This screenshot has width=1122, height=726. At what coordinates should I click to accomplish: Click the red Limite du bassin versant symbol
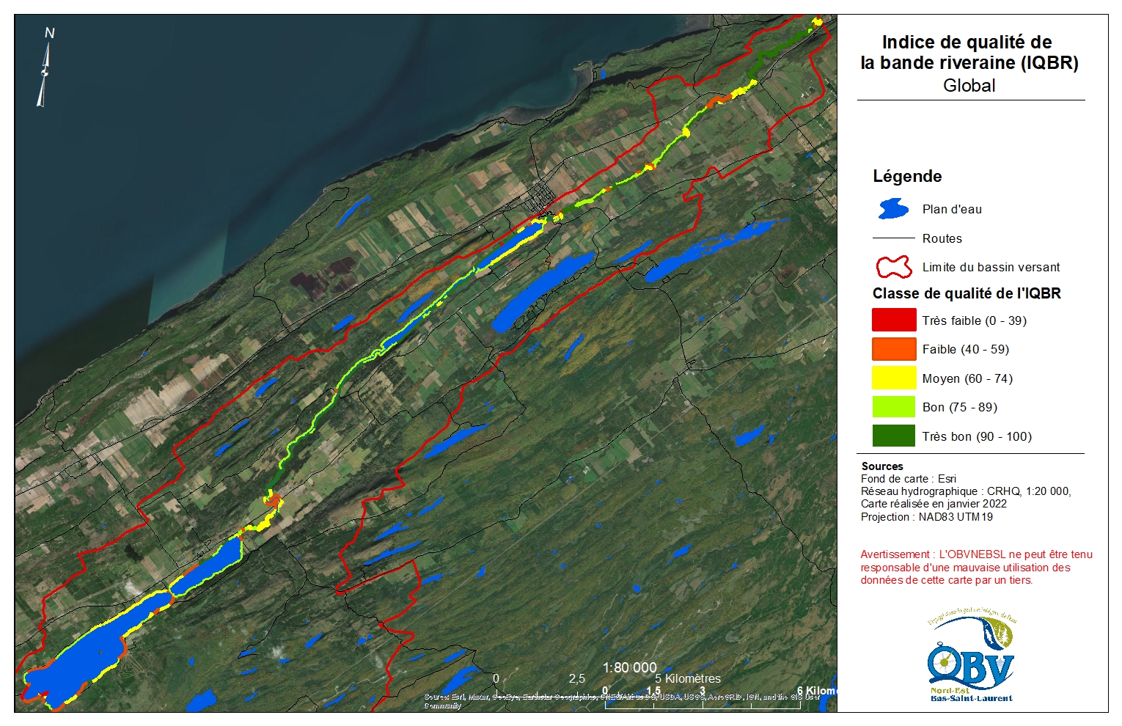click(893, 267)
